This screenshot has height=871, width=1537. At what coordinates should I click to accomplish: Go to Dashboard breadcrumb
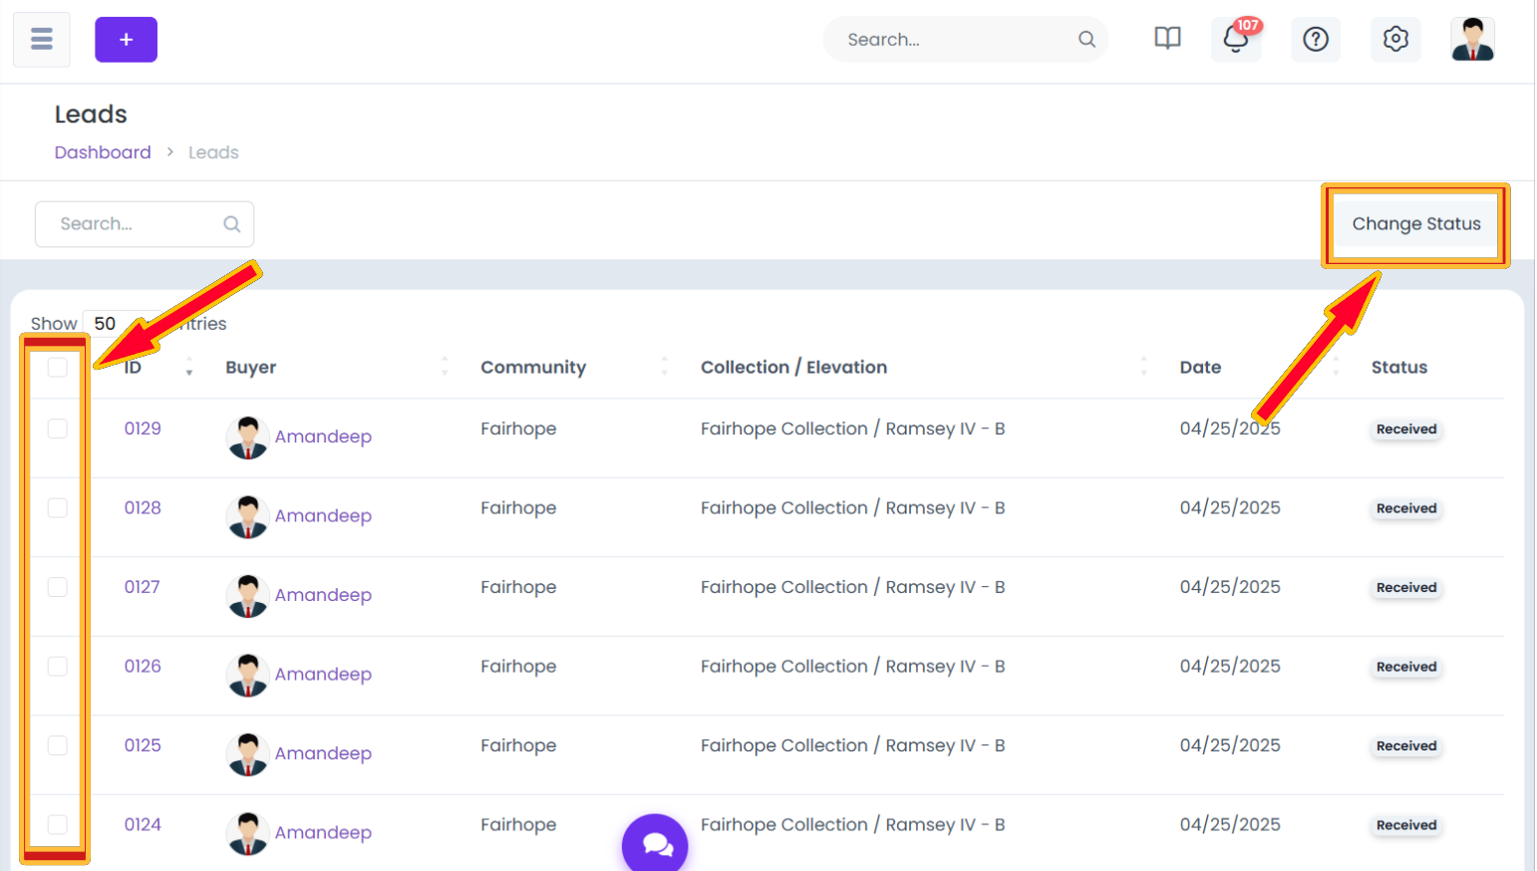(103, 152)
